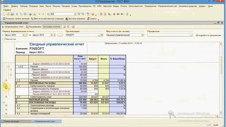Click the orange info help icon in toolbar

point(93,14)
